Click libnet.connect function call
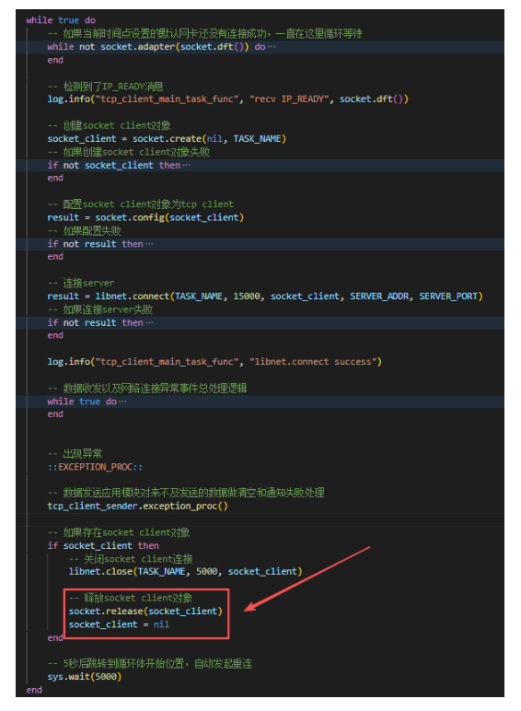This screenshot has height=711, width=521. 133,297
